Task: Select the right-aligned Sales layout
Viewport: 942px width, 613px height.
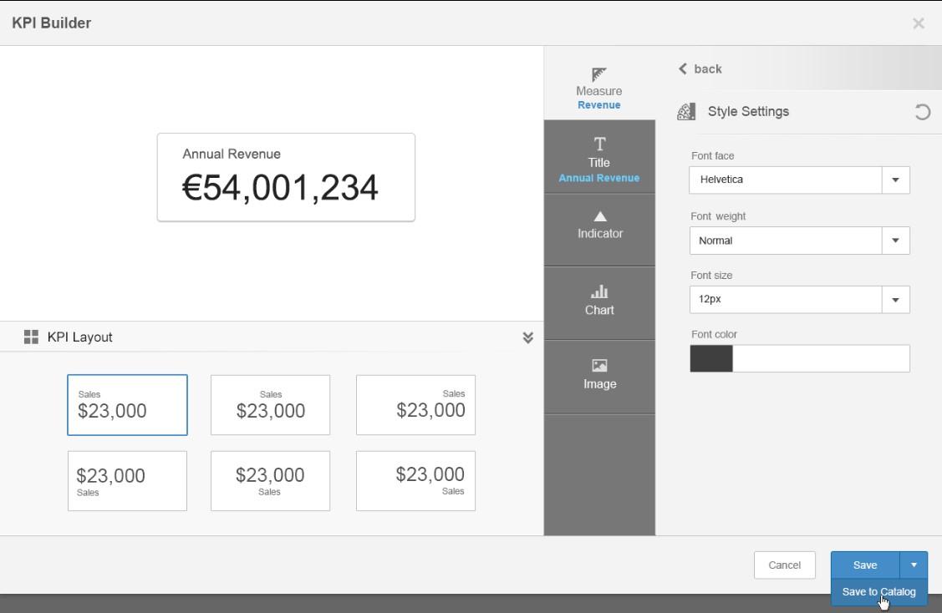Action: [x=415, y=404]
